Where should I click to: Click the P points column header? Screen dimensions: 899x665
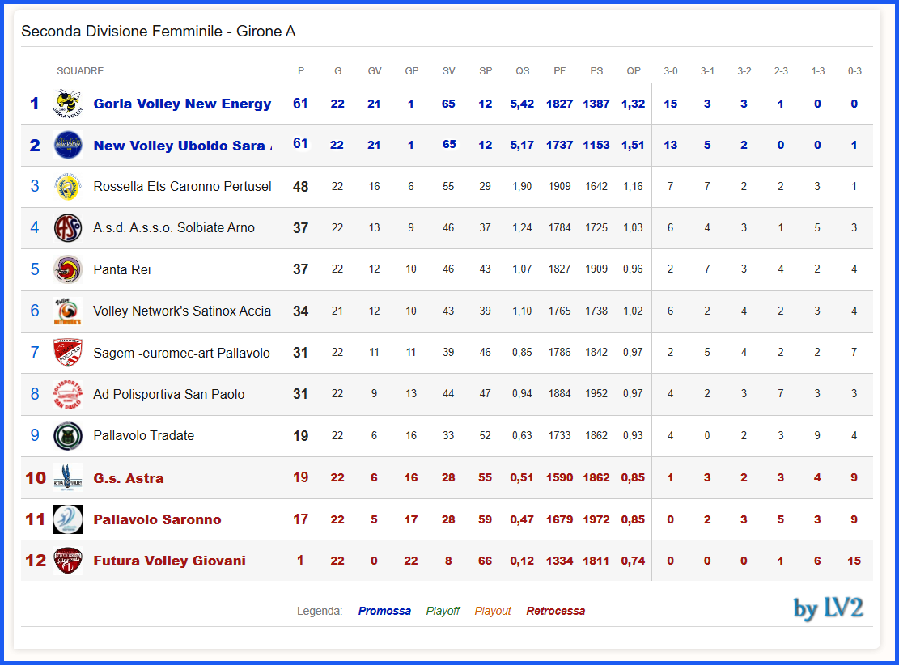tap(301, 71)
